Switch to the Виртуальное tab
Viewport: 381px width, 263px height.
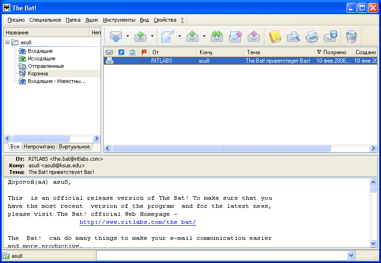(74, 147)
